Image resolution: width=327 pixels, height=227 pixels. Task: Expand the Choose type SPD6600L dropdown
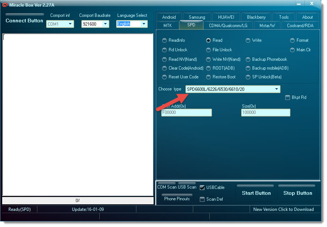point(233,89)
